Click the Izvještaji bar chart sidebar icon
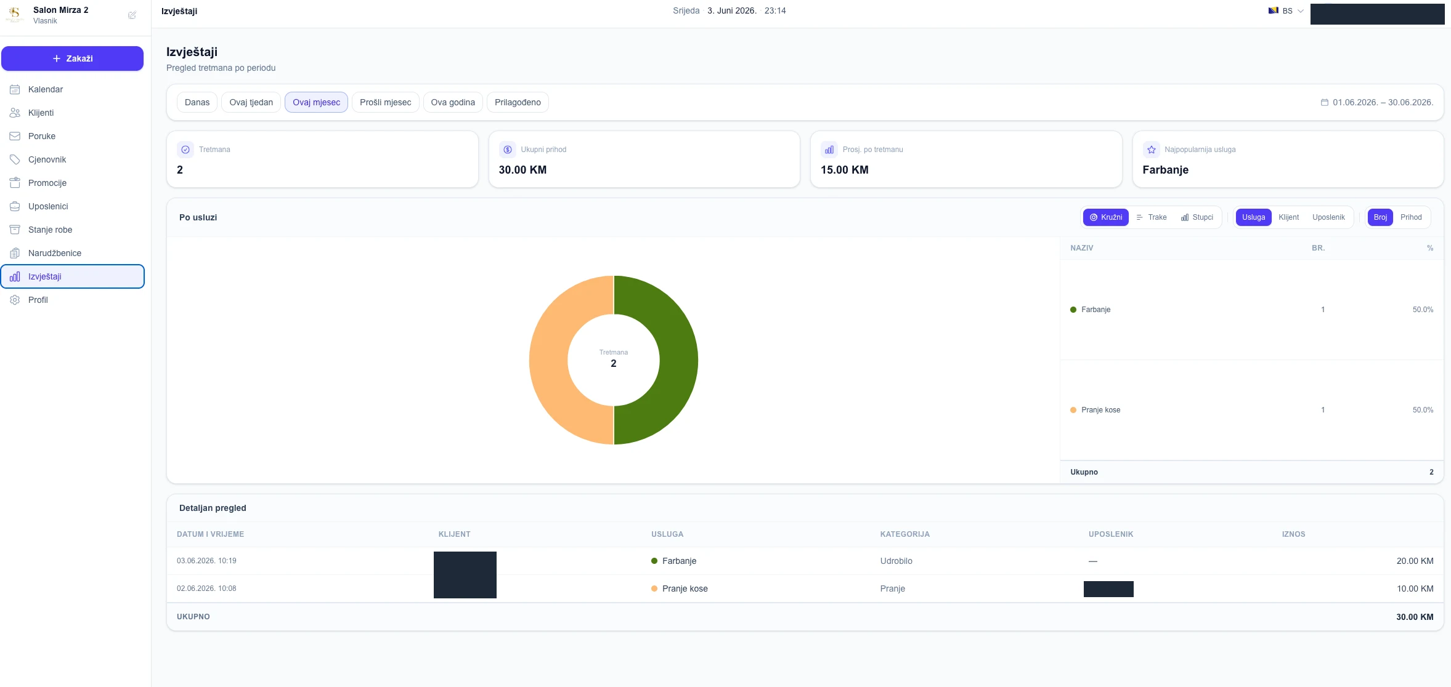Viewport: 1451px width, 687px height. coord(15,276)
